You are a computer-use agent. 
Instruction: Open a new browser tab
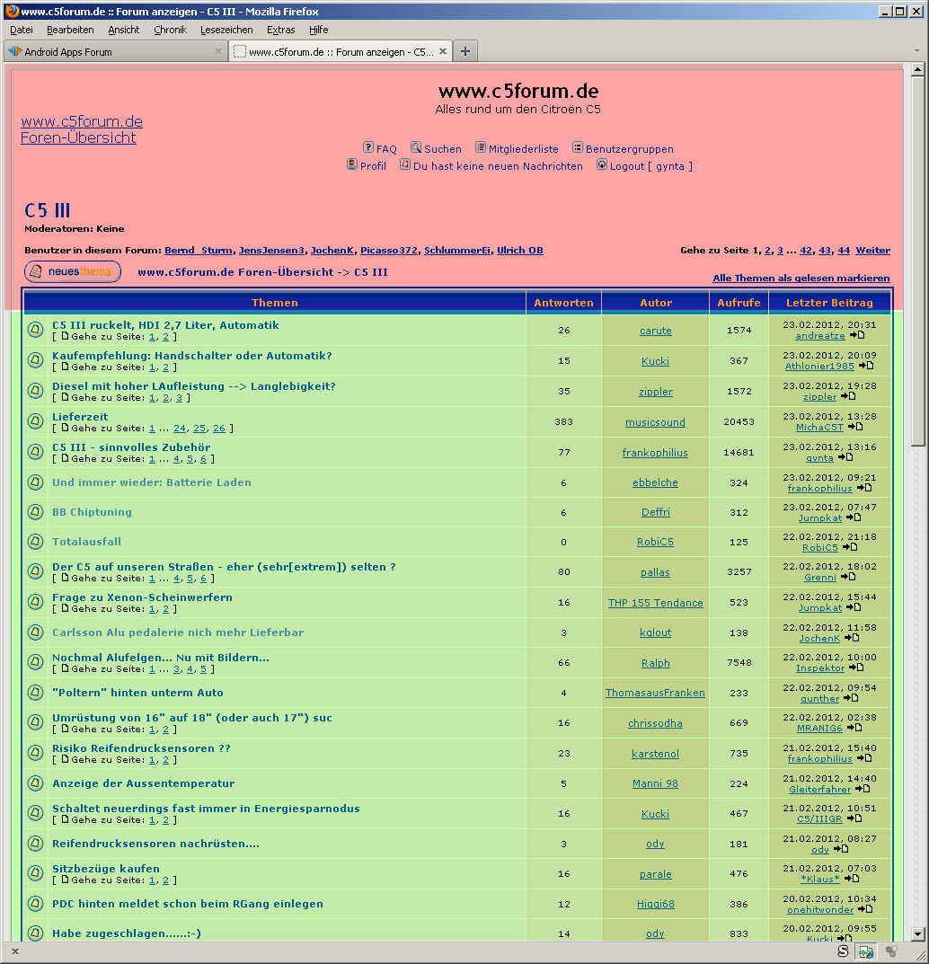tap(464, 51)
